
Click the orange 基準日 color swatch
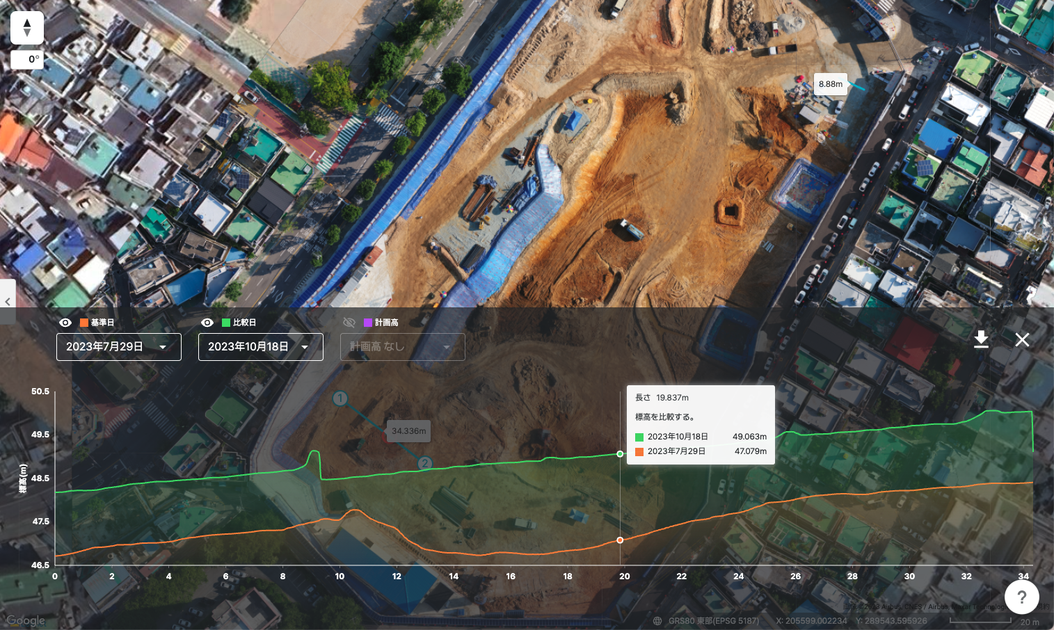coord(84,323)
